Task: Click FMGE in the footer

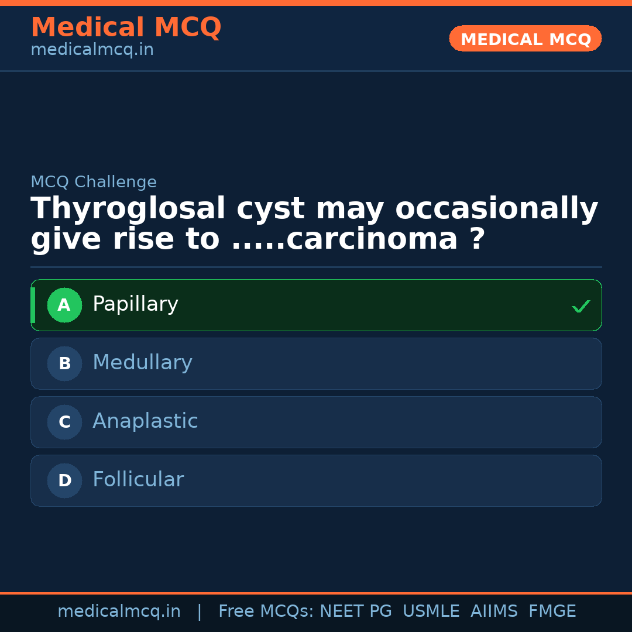Action: [x=552, y=612]
